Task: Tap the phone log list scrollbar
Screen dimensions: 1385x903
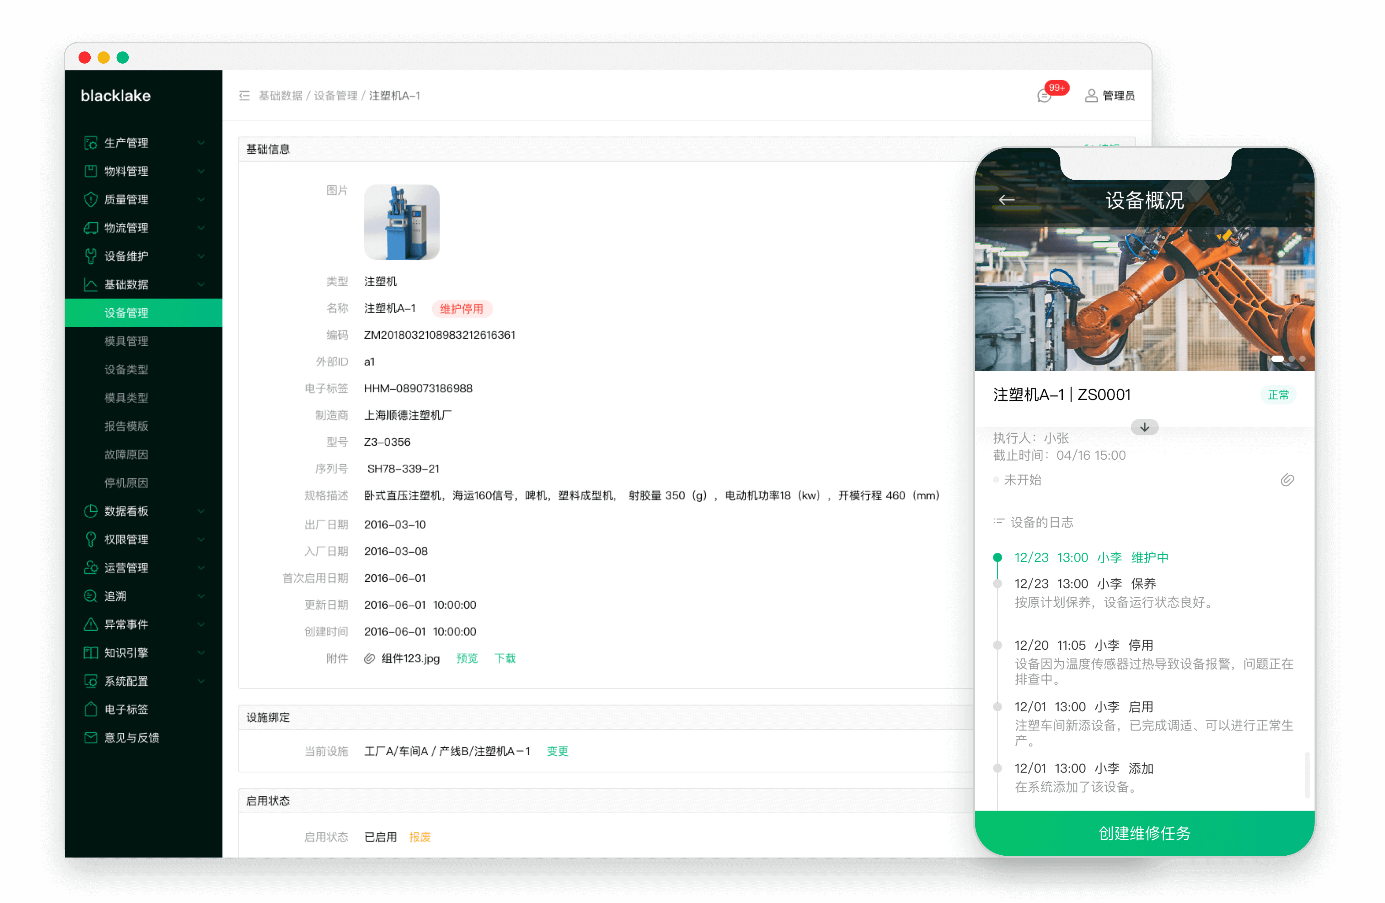Action: 1307,776
